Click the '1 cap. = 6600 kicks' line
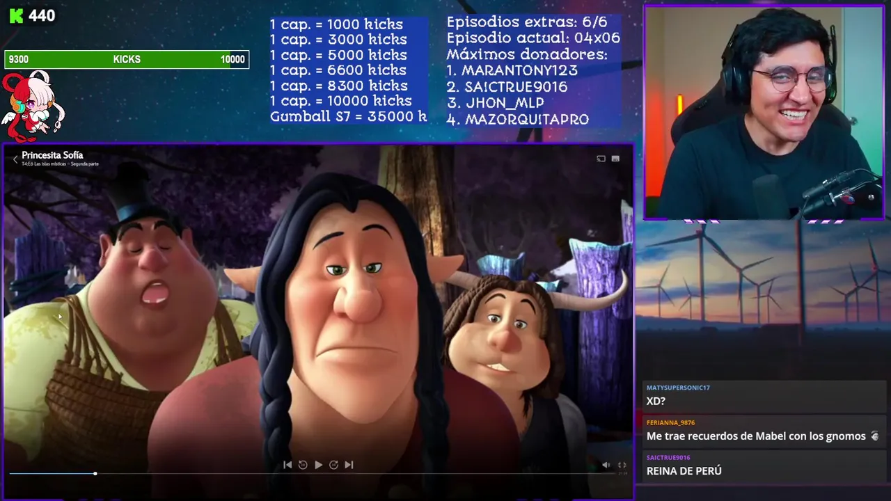 click(338, 70)
